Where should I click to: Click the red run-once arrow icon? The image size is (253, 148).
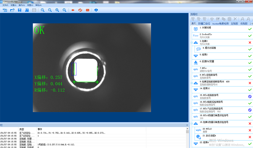(x=72, y=10)
